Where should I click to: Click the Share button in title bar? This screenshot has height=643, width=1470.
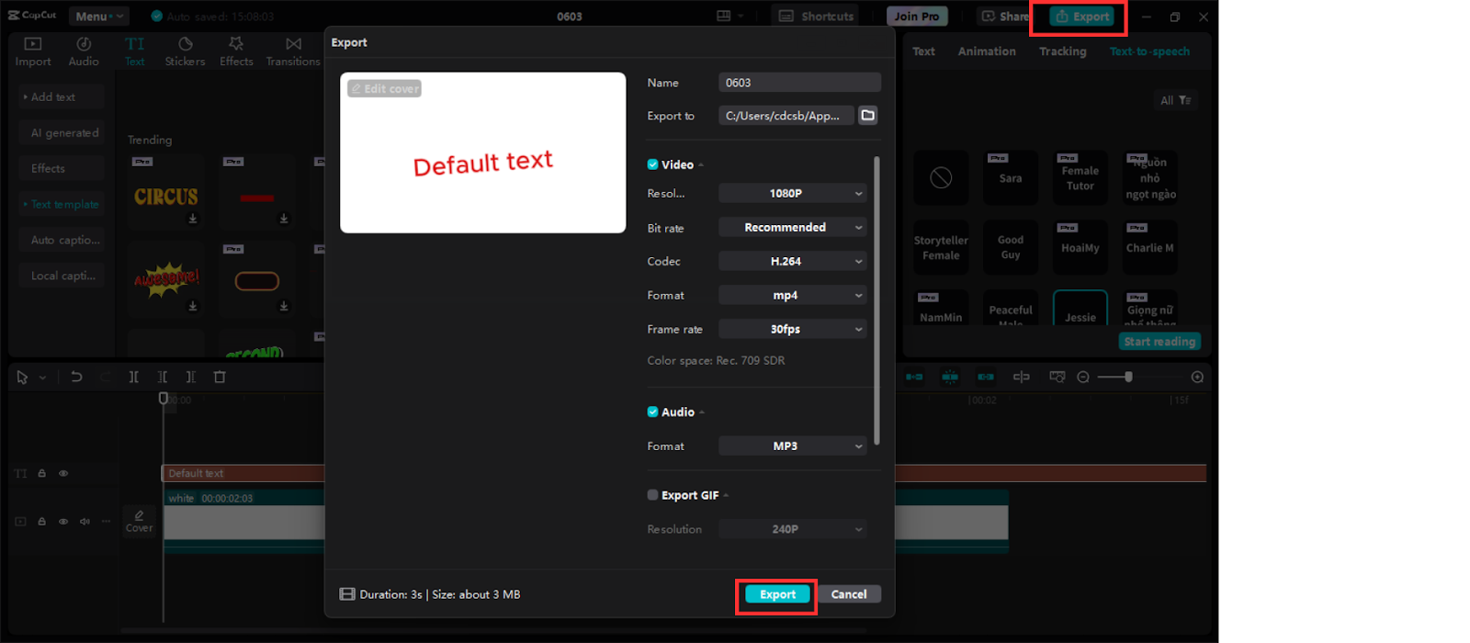pyautogui.click(x=1005, y=17)
